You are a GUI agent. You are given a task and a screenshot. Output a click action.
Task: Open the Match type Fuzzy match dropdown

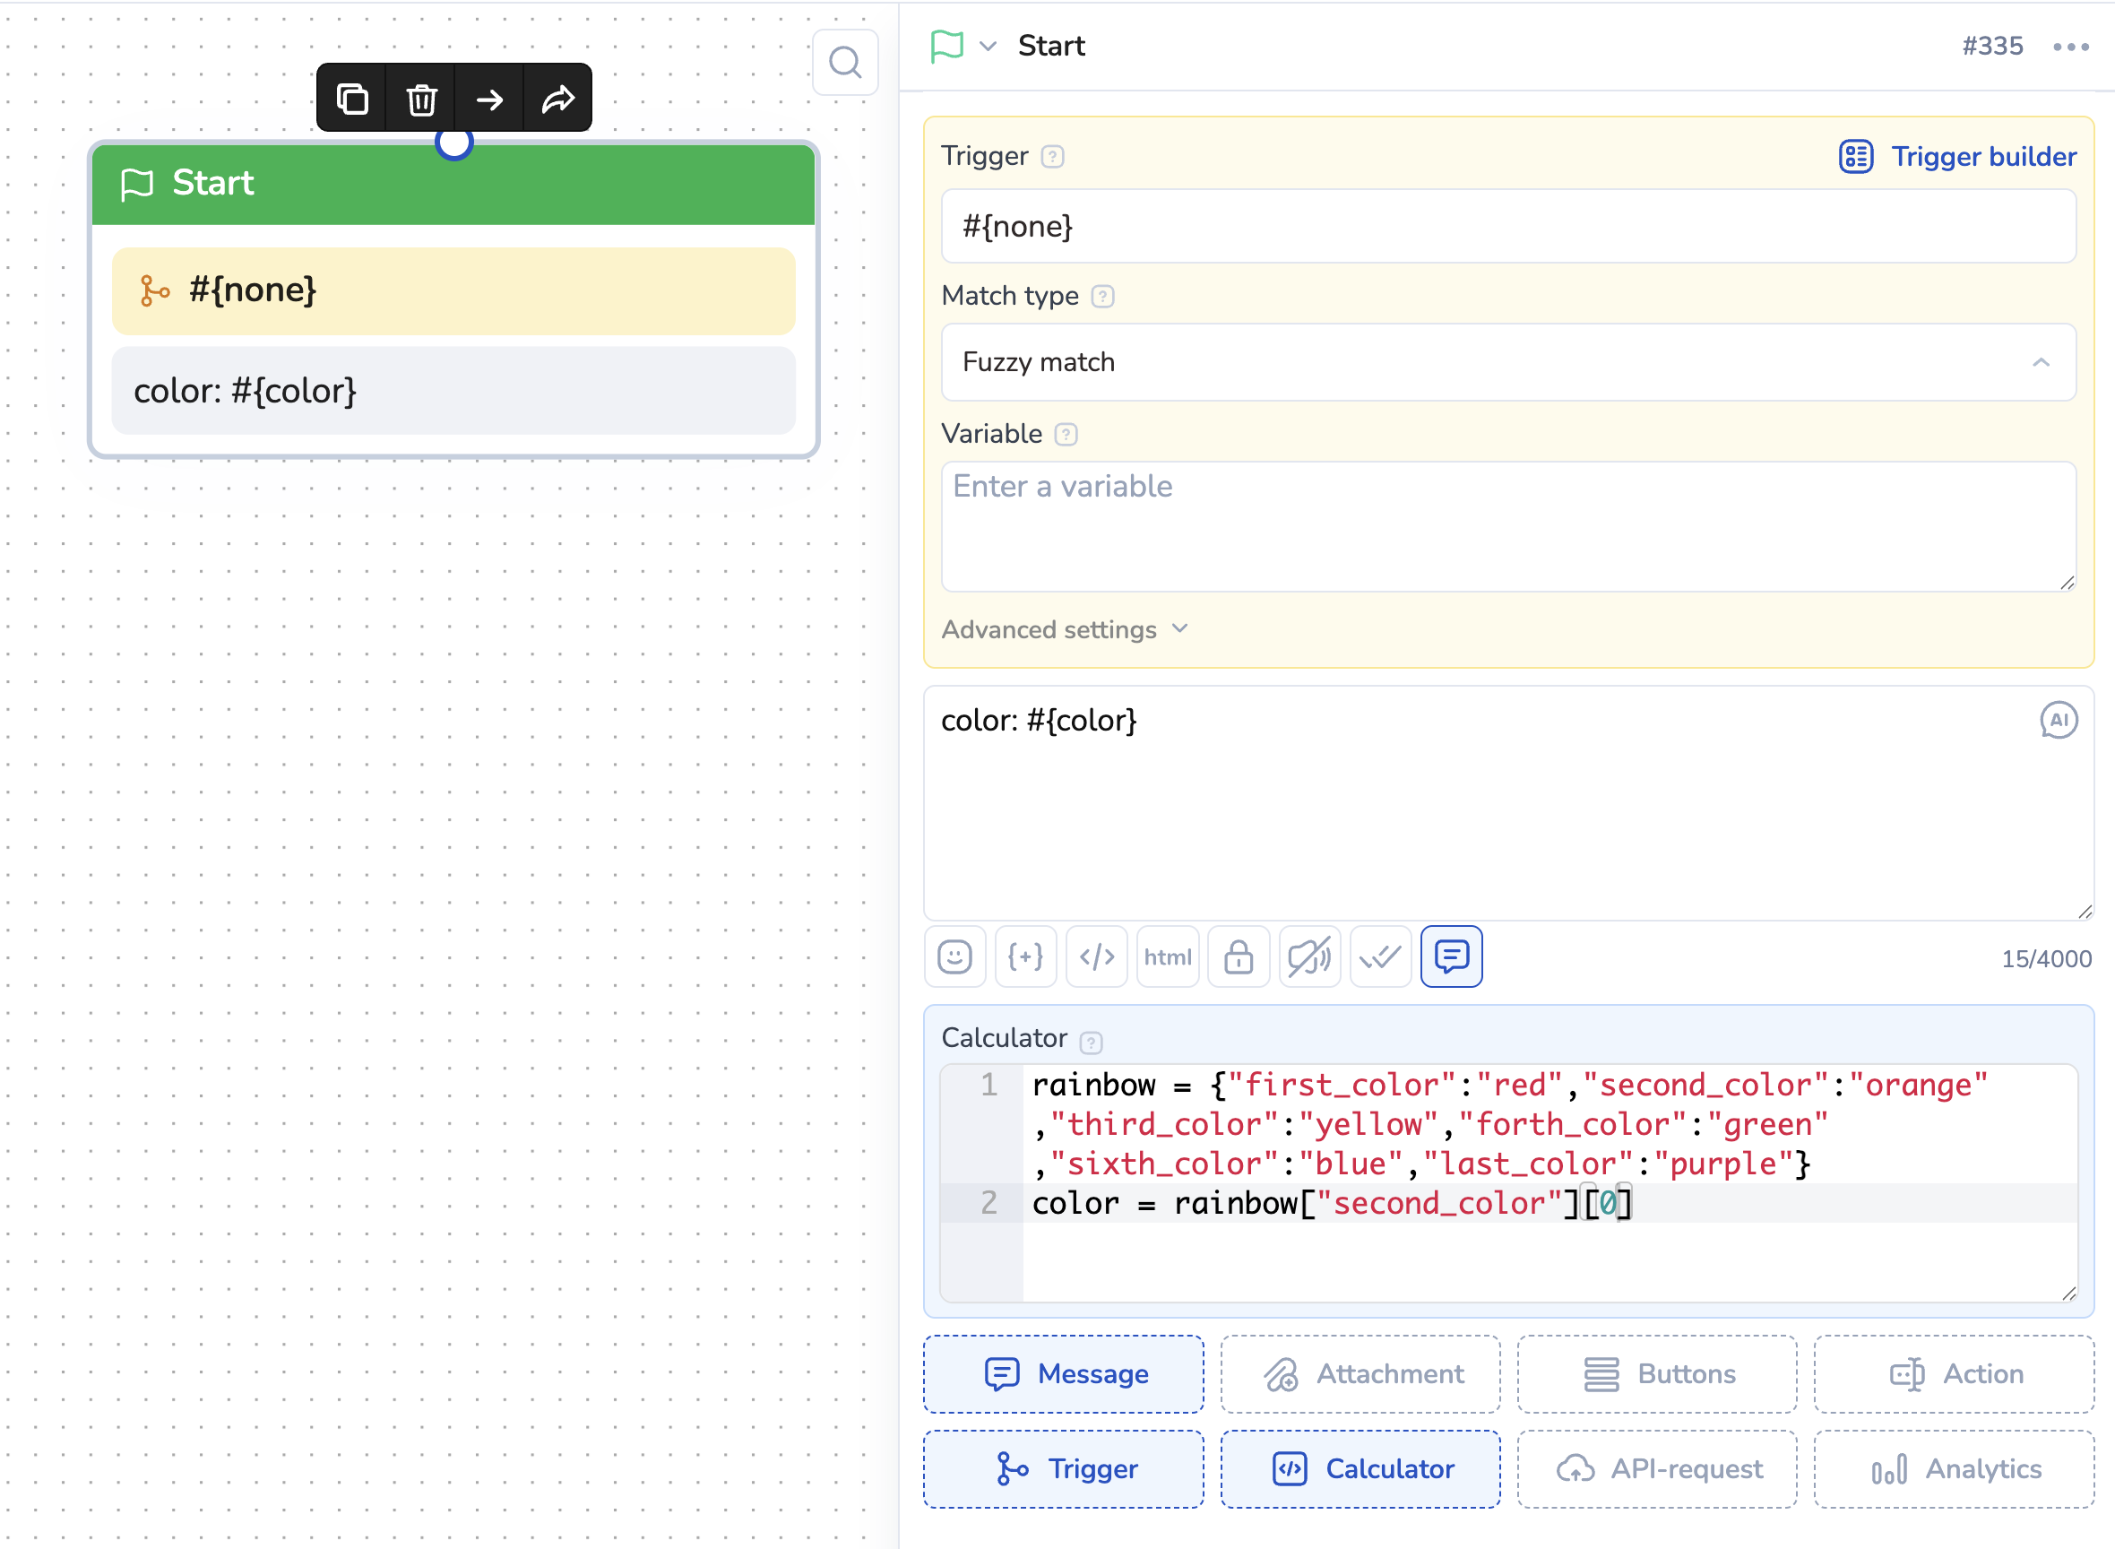tap(1507, 363)
